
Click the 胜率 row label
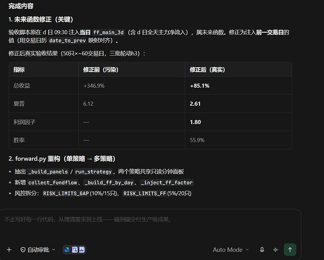point(19,140)
